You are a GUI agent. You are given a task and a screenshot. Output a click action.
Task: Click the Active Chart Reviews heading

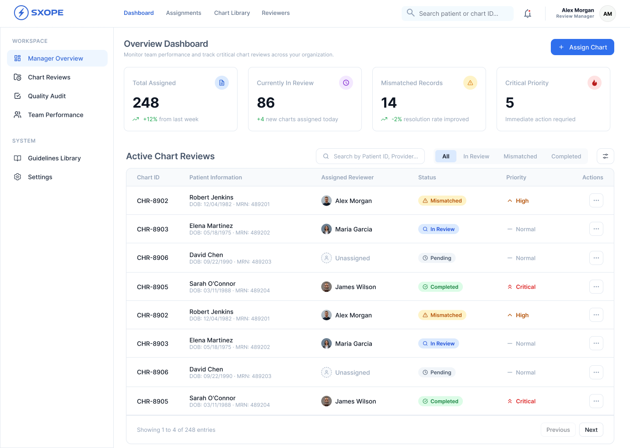pyautogui.click(x=170, y=156)
